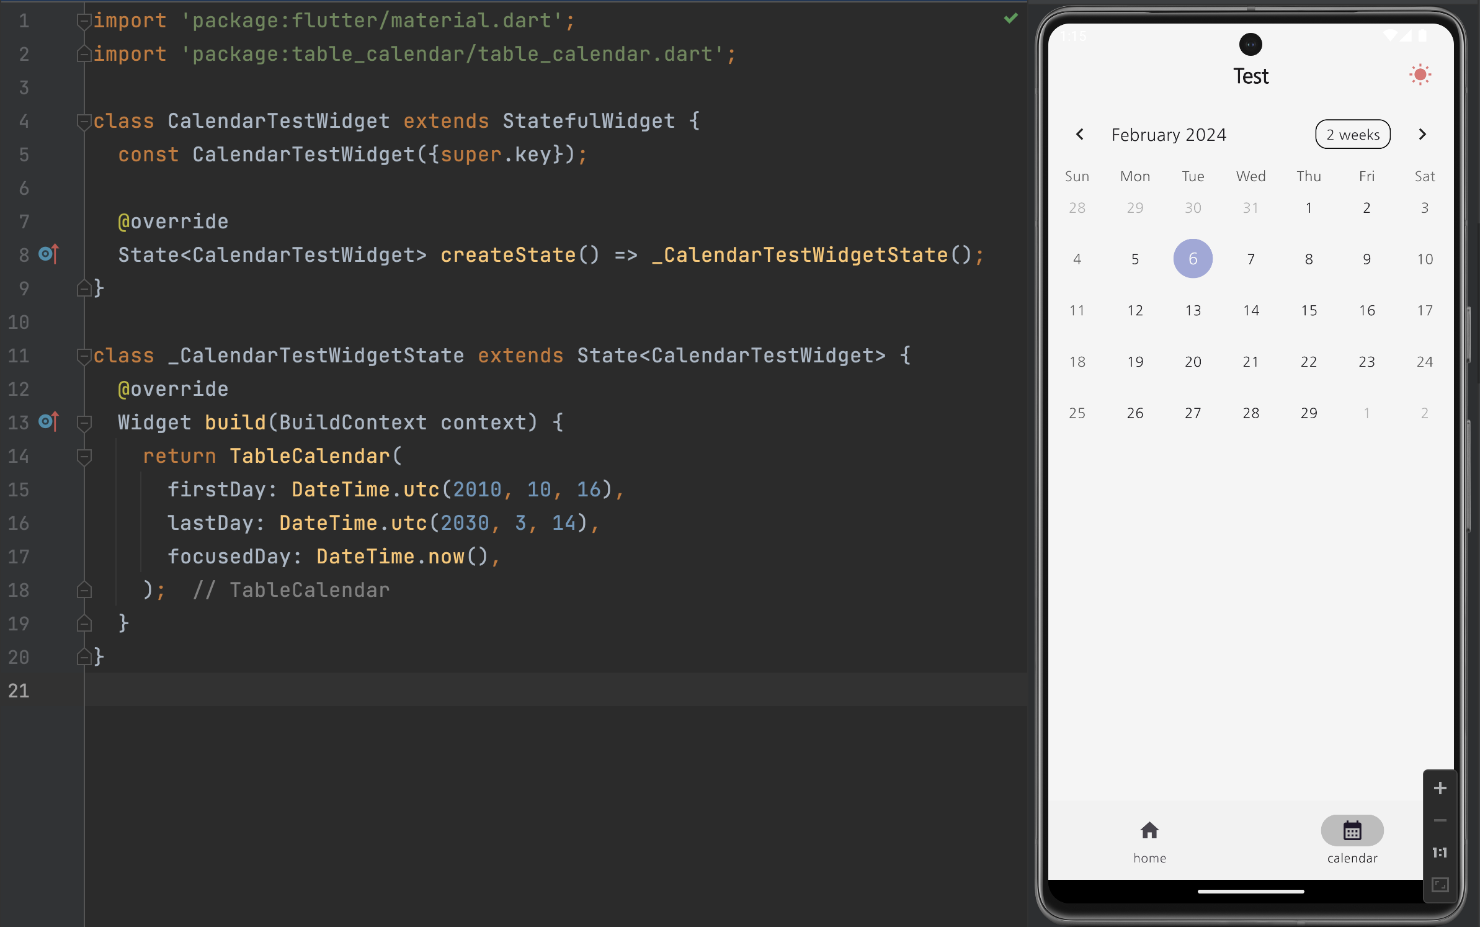Collapse the CalendarTestWidget class fold on line 4
This screenshot has height=927, width=1480.
click(84, 121)
